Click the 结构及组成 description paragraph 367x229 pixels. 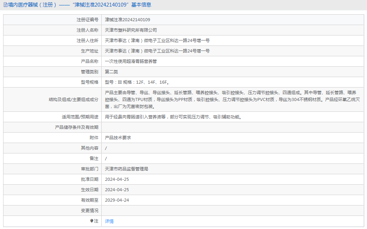(232, 99)
